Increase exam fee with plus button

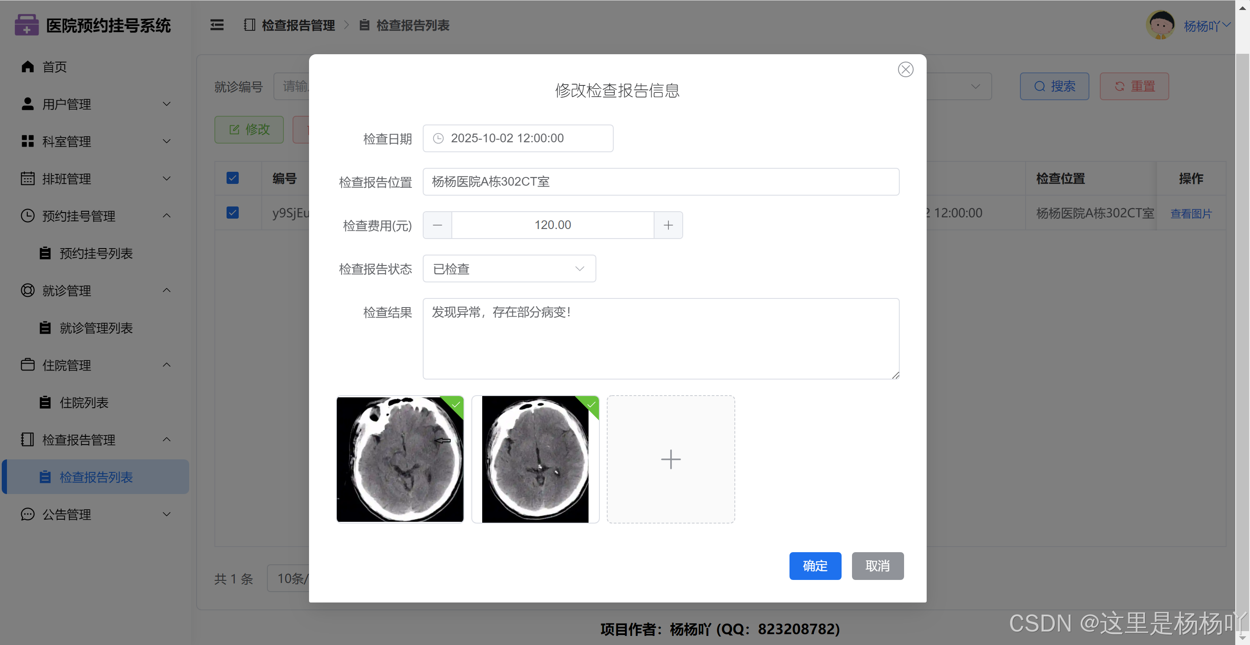(x=668, y=225)
